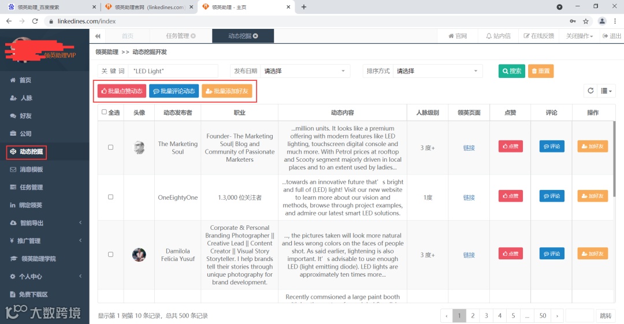The width and height of the screenshot is (624, 324).
Task: Open the 发布日期 dropdown
Action: tap(305, 71)
